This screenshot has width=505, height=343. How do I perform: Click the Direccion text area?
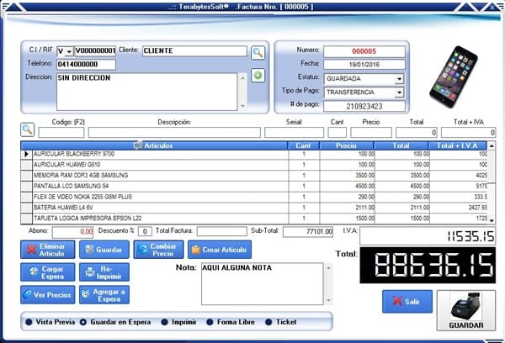[146, 92]
